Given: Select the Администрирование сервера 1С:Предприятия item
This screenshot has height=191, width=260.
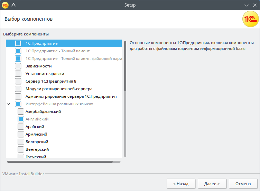Looking at the screenshot, I should coord(71,96).
